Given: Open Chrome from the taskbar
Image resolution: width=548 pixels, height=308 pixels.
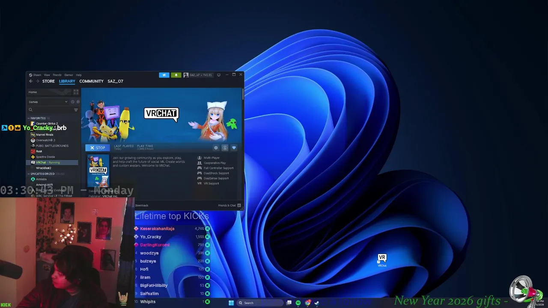Looking at the screenshot, I should click(307, 303).
